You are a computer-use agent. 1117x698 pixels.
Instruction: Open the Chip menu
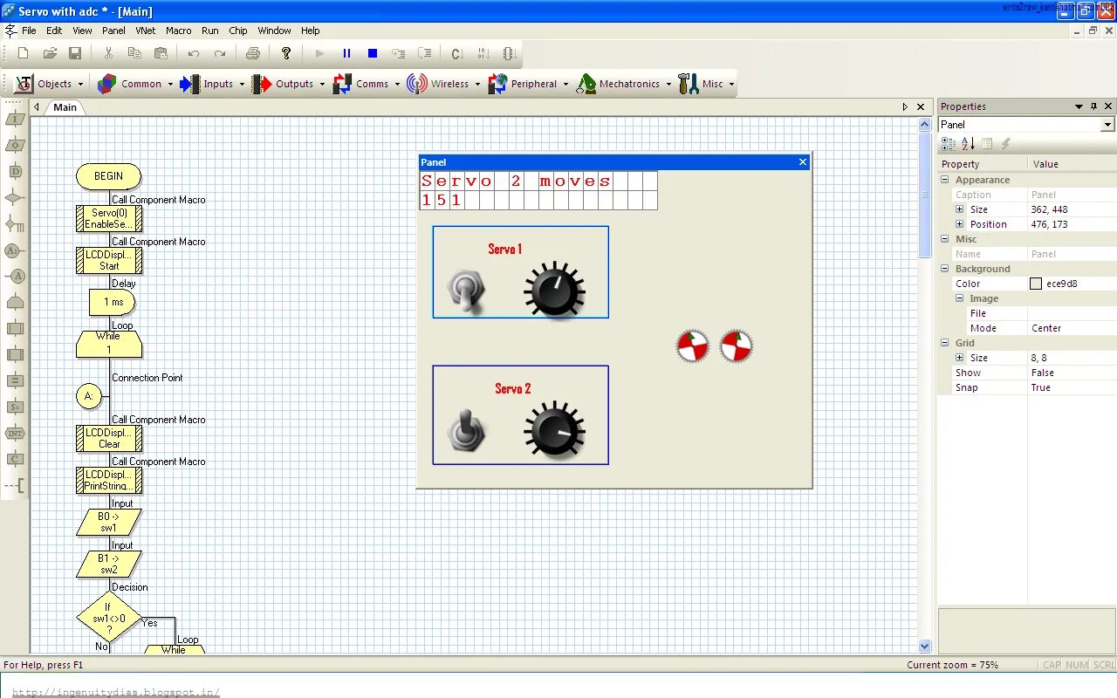coord(238,31)
